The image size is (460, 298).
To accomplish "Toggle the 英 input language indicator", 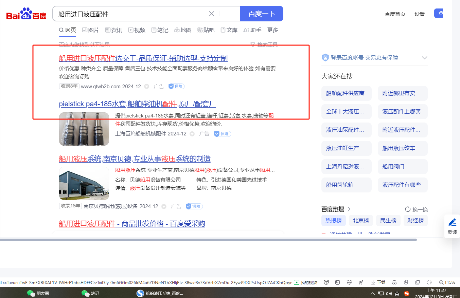I will tap(397, 294).
